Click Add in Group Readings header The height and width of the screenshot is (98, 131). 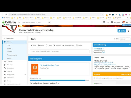pyautogui.click(x=129, y=45)
